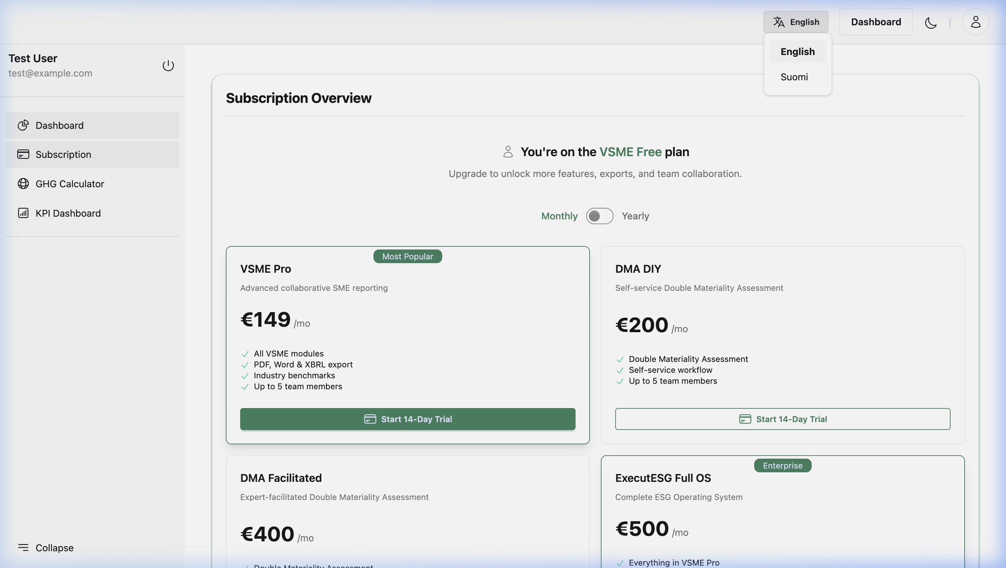The width and height of the screenshot is (1006, 568).
Task: Open GHG Calculator via its globe icon
Action: (x=23, y=183)
